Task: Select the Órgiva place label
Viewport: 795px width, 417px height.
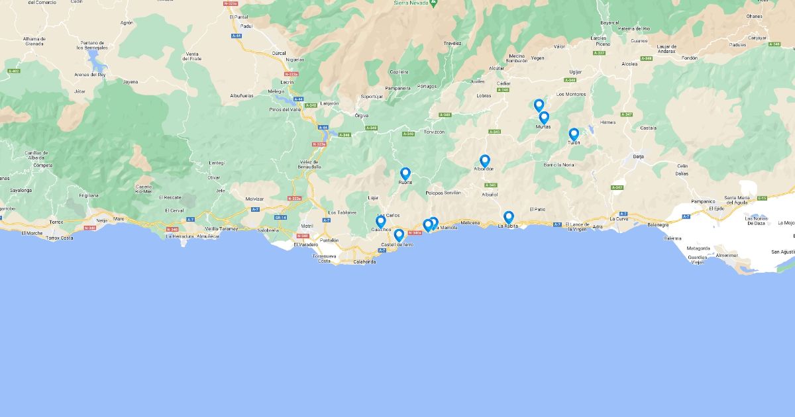Action: tap(362, 115)
